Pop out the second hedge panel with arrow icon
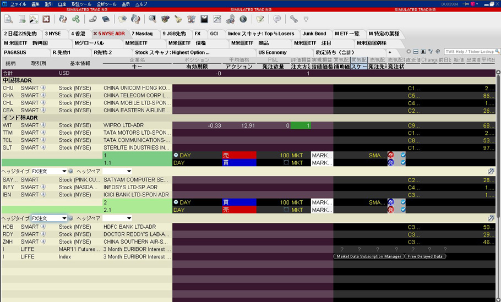 491,218
